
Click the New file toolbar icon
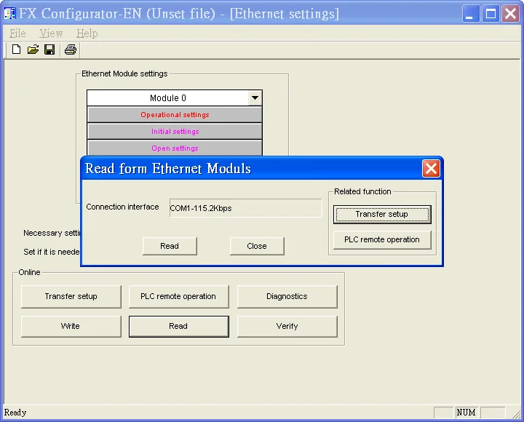point(16,49)
